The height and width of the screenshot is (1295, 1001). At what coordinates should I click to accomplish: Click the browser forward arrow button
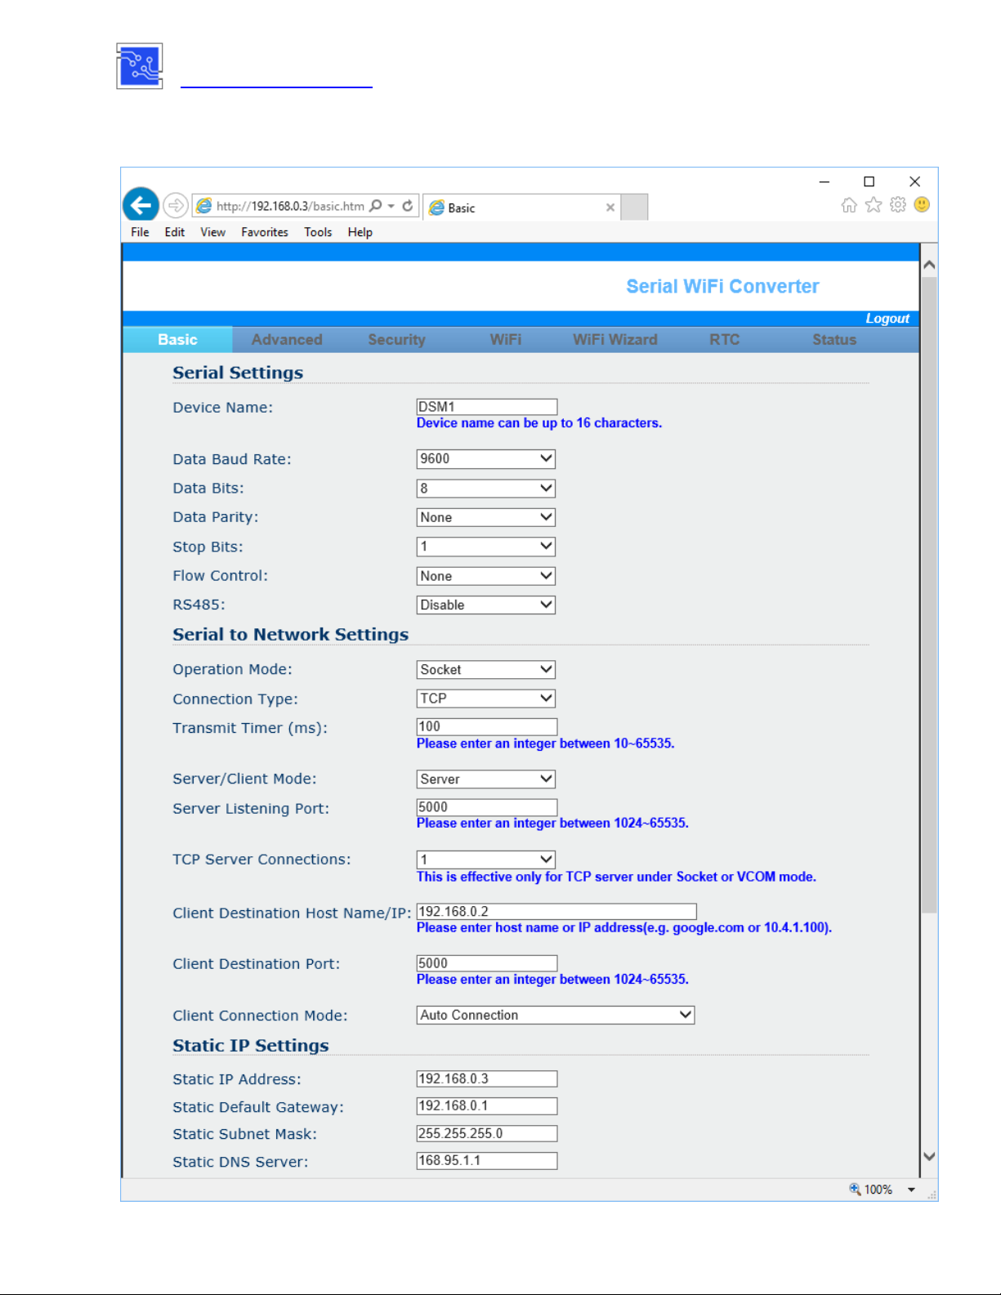[x=175, y=205]
